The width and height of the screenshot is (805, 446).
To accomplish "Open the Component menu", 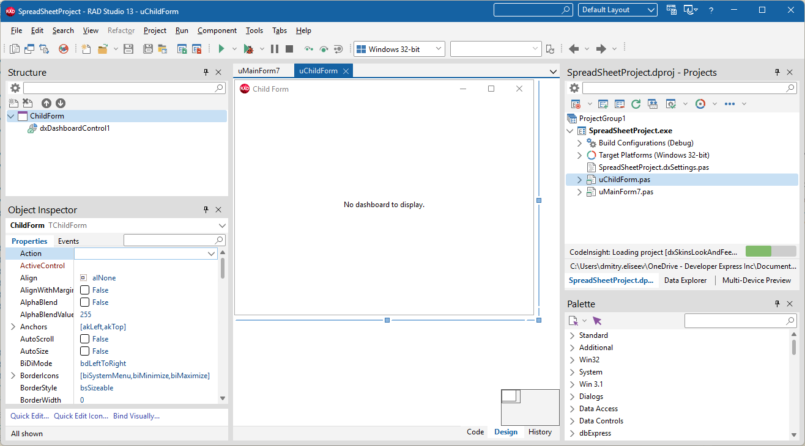I will coord(217,31).
